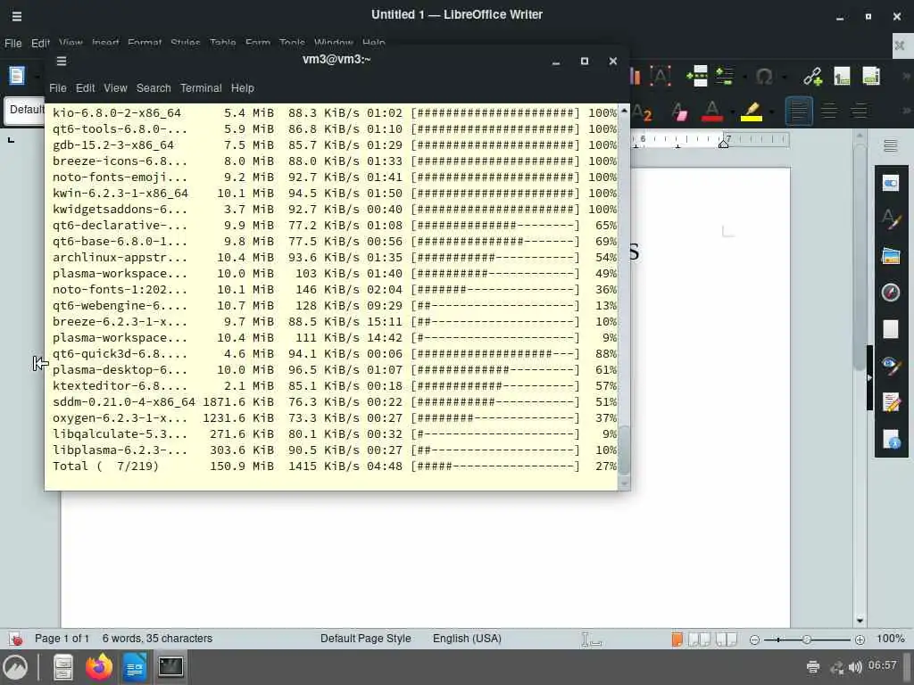Select multiple-page view in status bar
914x685 pixels.
point(699,639)
